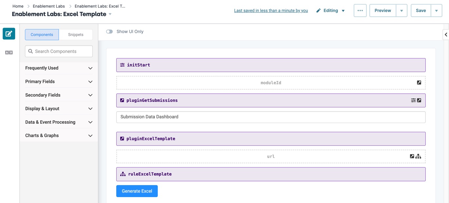Image resolution: width=449 pixels, height=203 pixels.
Task: Switch to the Snippets tab
Action: click(76, 35)
